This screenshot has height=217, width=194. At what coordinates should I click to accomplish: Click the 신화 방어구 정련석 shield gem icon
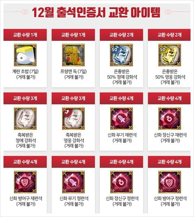point(170,182)
